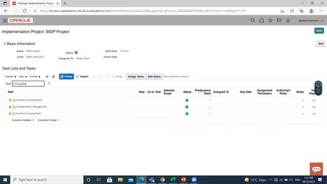Click status icon for Compensation Management
The width and height of the screenshot is (327, 184).
click(187, 107)
